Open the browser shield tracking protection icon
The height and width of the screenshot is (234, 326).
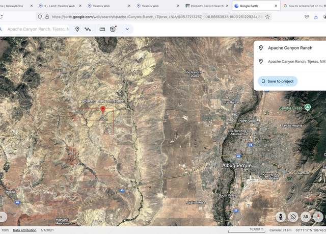pos(40,17)
